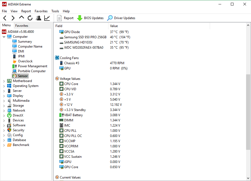
Task: Select Portable Computer in the tree
Action: pyautogui.click(x=32, y=71)
